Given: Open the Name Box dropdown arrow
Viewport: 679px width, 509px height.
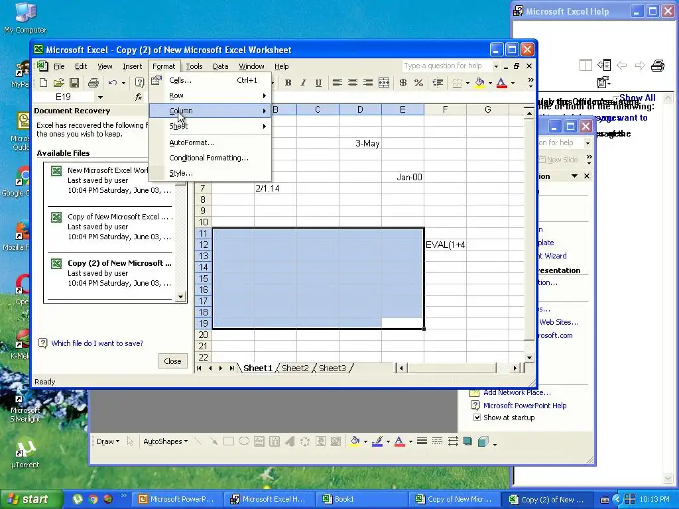Looking at the screenshot, I should coord(100,97).
